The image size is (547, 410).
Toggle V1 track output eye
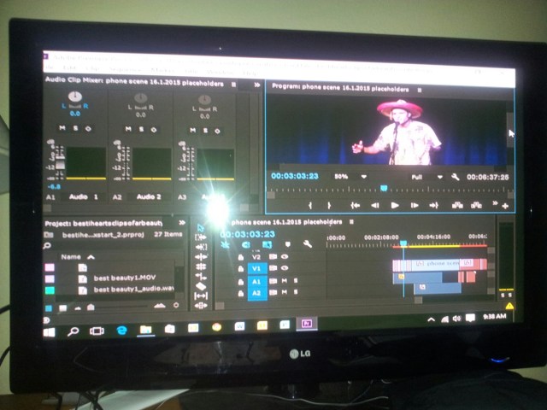tap(285, 268)
